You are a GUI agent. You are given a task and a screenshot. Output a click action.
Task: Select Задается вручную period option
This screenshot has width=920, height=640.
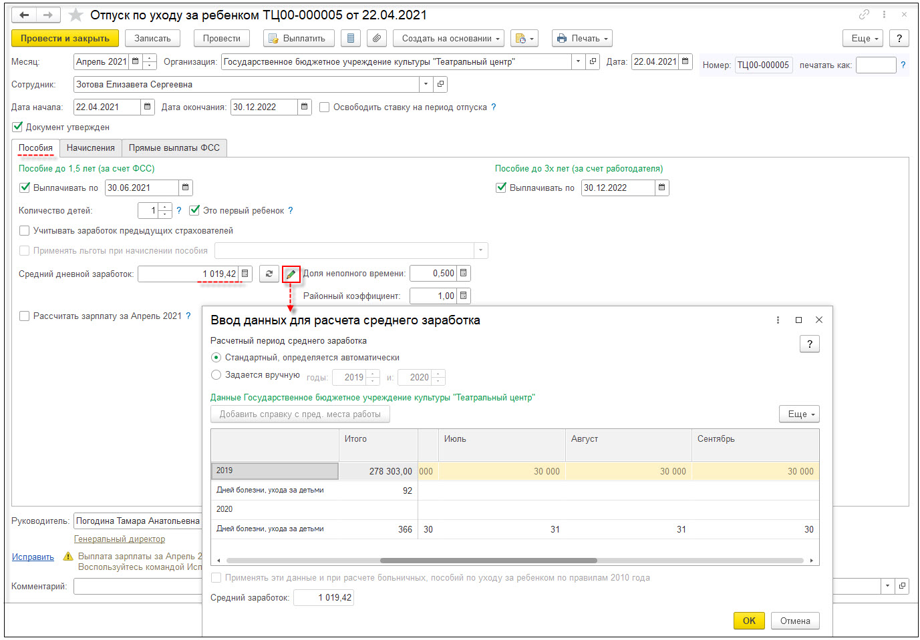[x=216, y=375]
